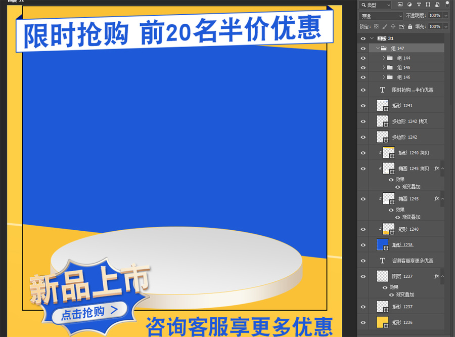Collapse effects of 椭圆 1245 拷贝 layer
The image size is (455, 337).
tap(442, 168)
